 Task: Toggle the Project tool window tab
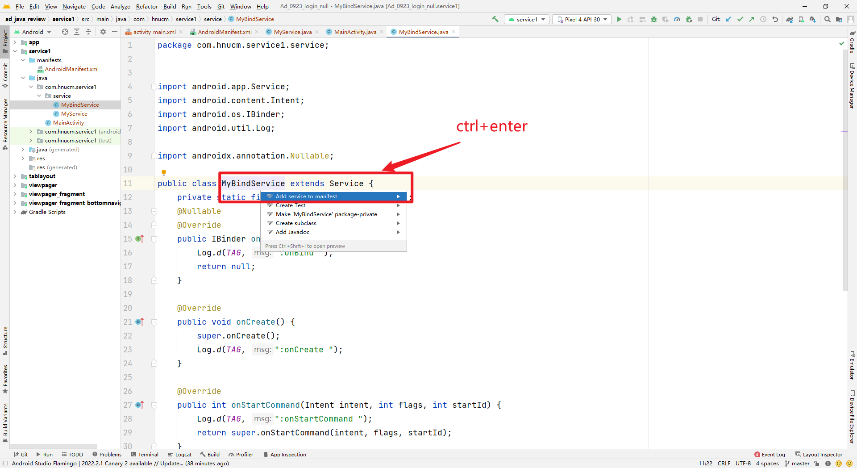pos(5,41)
